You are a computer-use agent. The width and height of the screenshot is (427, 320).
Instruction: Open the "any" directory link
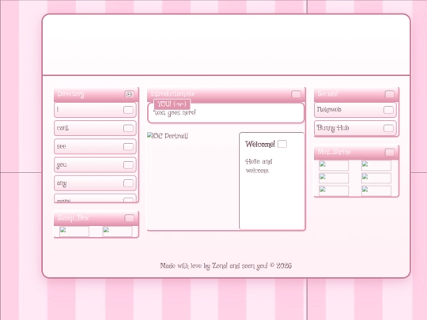point(95,183)
